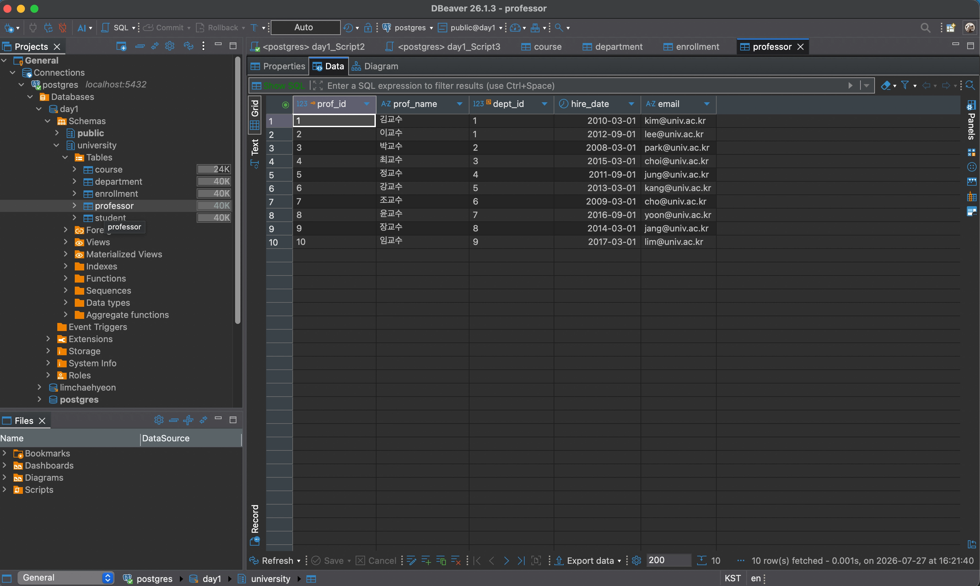The height and width of the screenshot is (586, 980).
Task: Expand the limchaehyeon database node
Action: click(39, 388)
